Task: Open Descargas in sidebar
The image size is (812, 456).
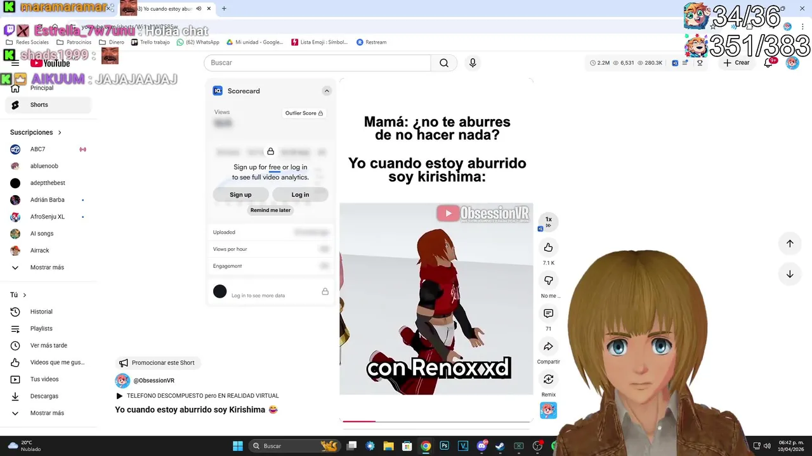Action: point(48,396)
